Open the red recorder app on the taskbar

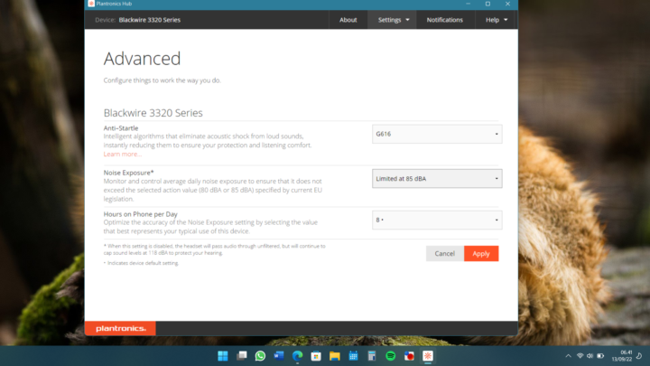coord(409,356)
